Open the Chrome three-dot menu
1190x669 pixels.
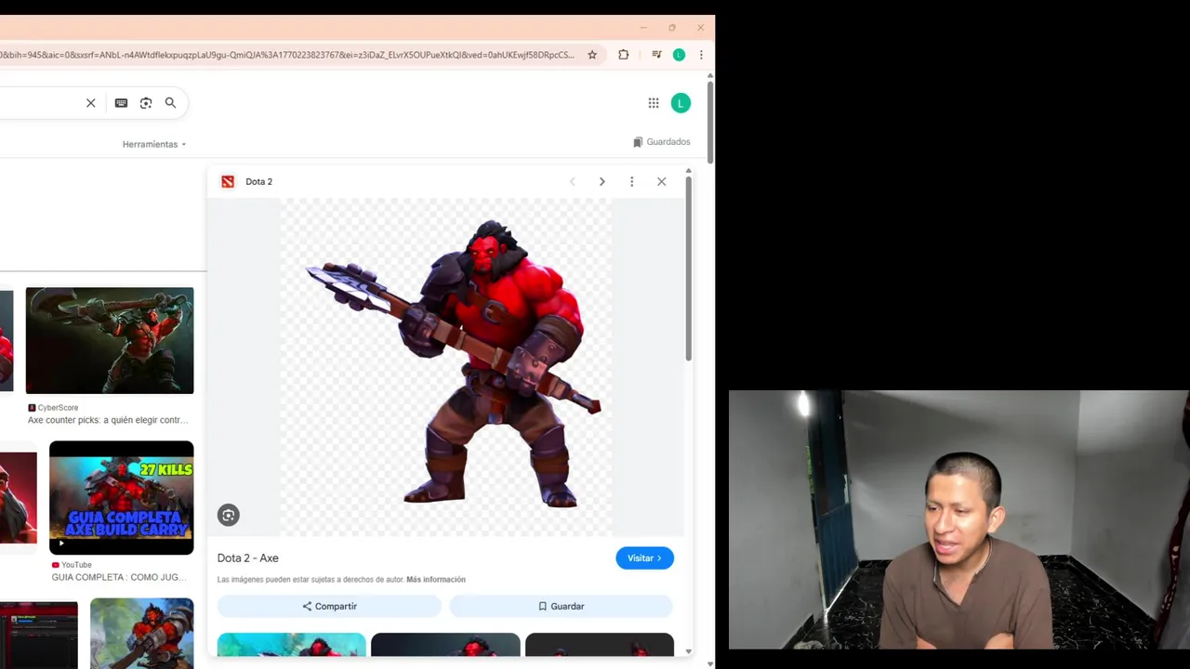coord(701,55)
